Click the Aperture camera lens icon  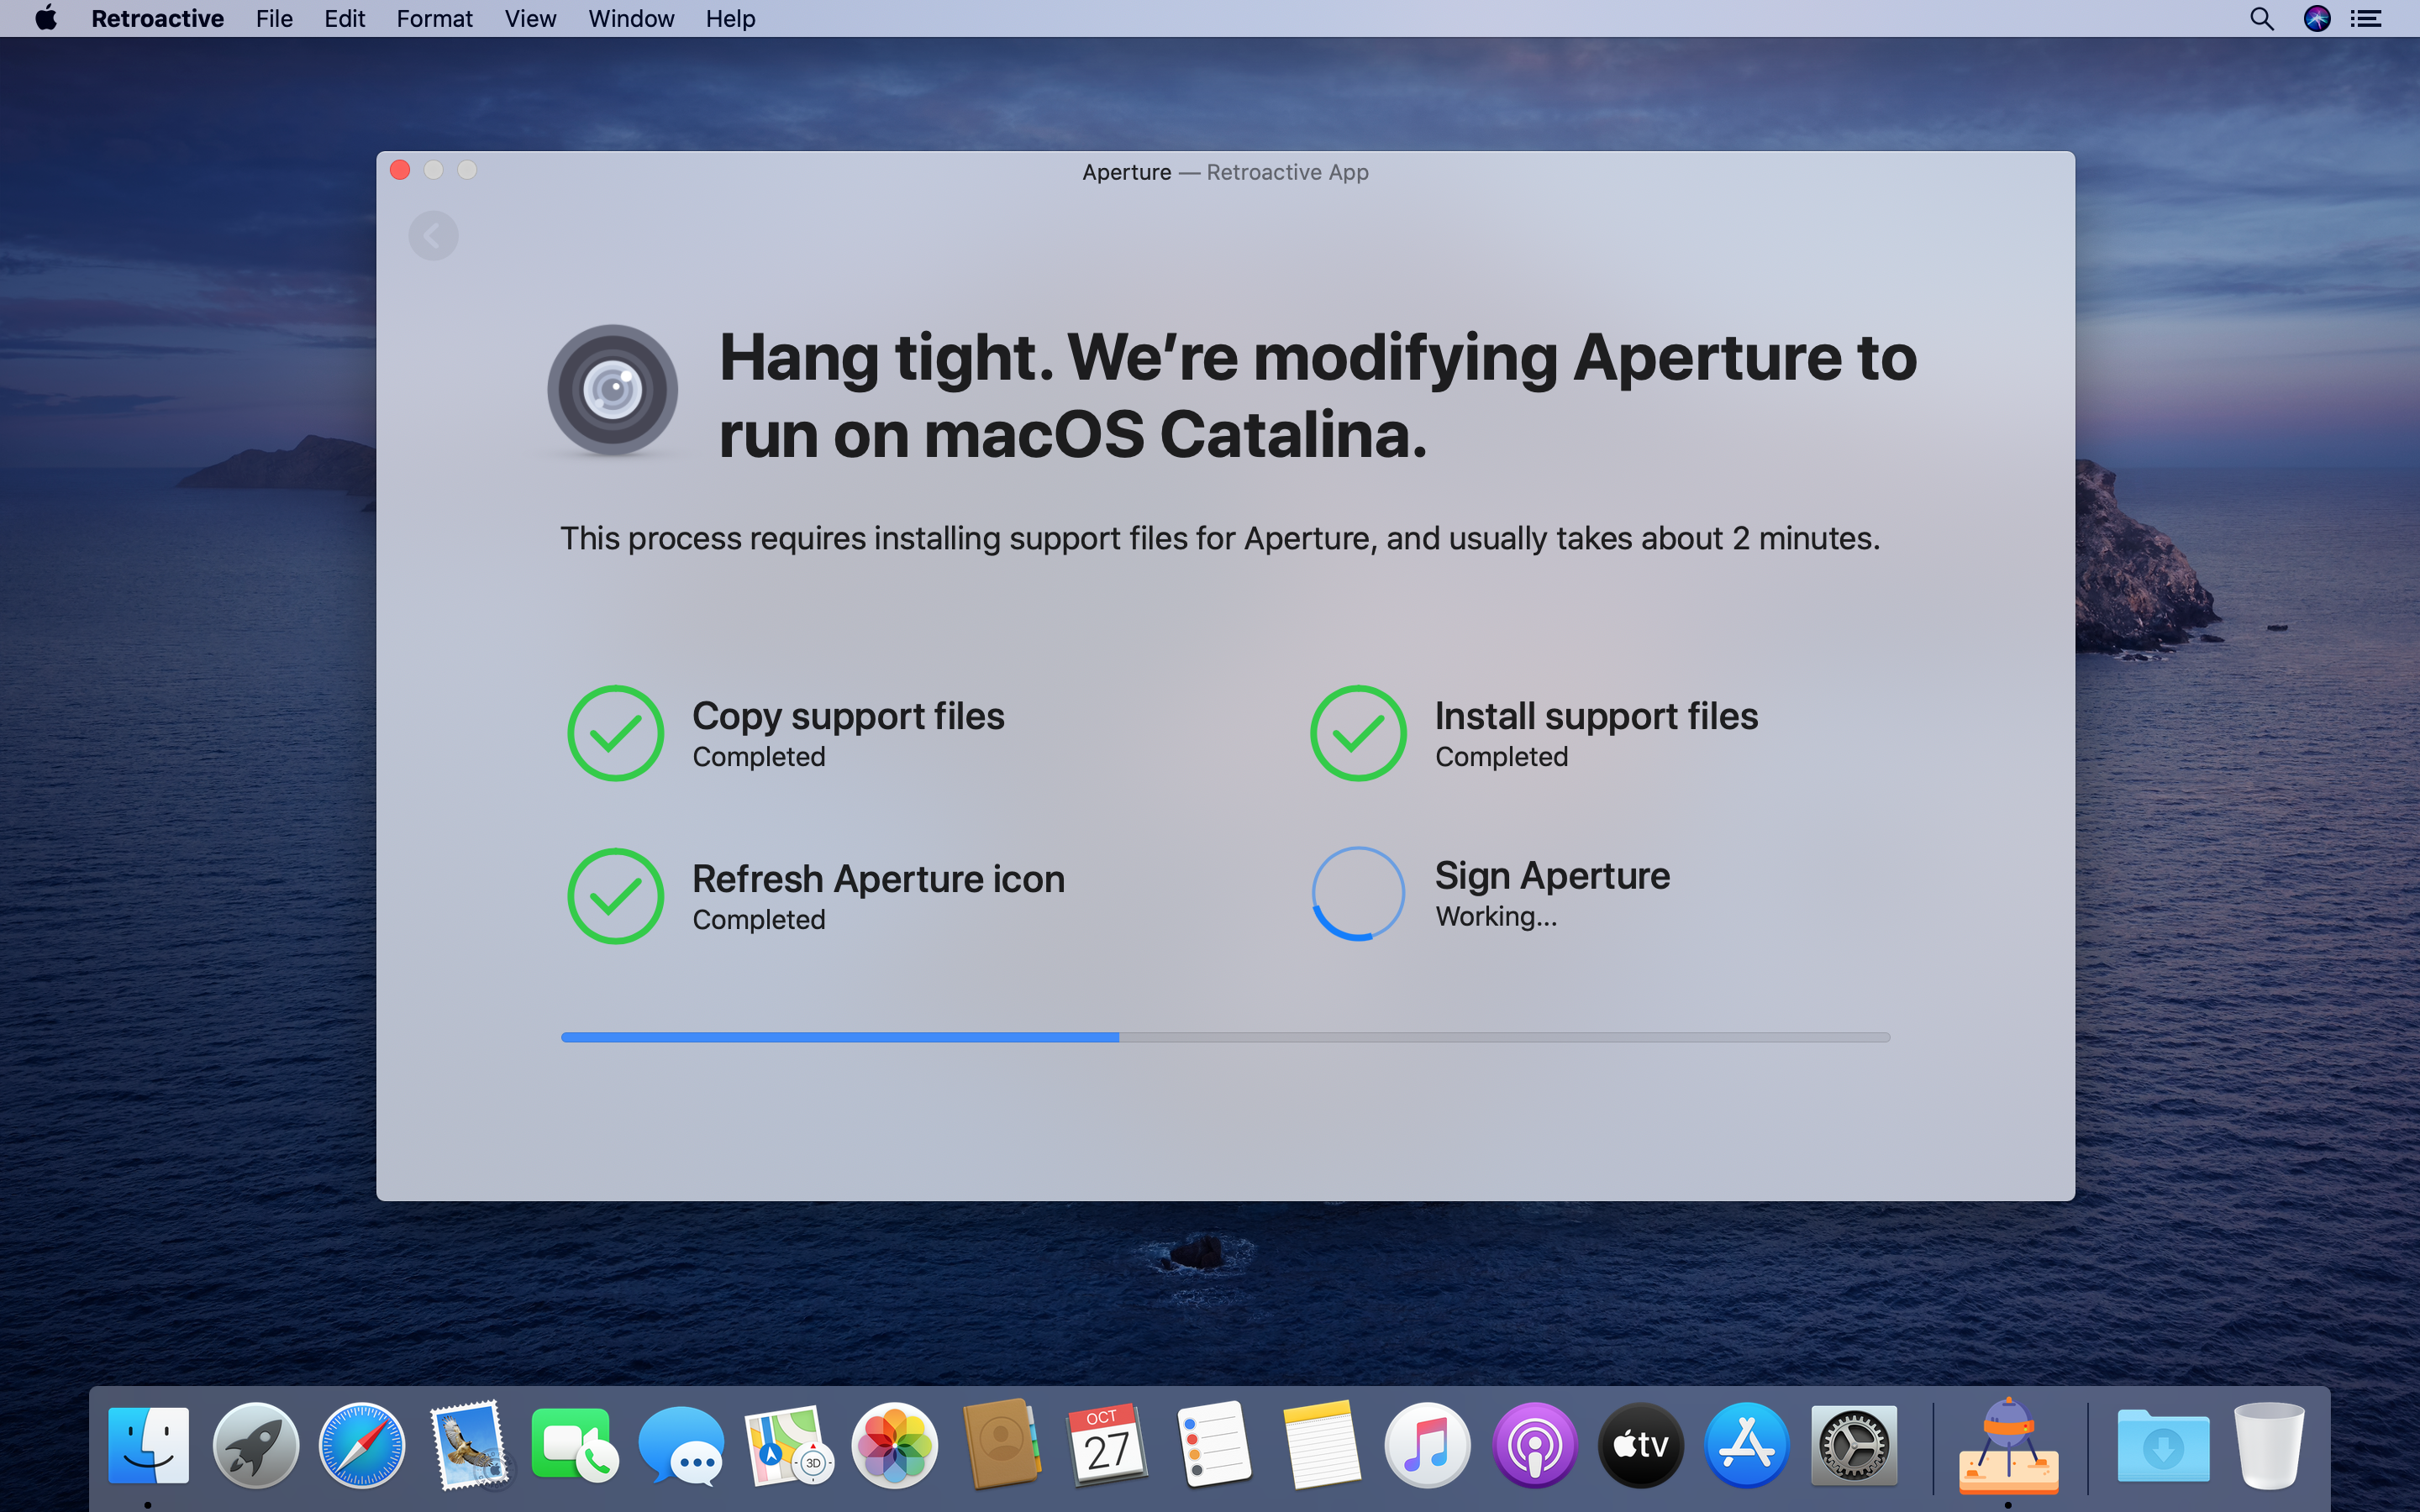[x=612, y=390]
